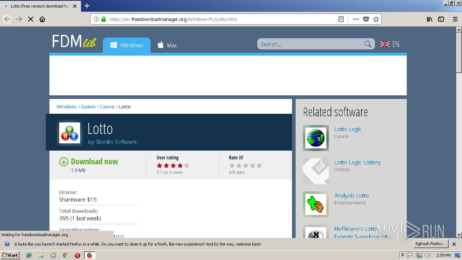Follow the Windows breadcrumb link

(66, 107)
